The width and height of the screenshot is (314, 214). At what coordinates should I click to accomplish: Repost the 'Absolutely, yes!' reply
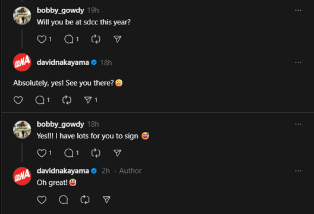pos(67,100)
